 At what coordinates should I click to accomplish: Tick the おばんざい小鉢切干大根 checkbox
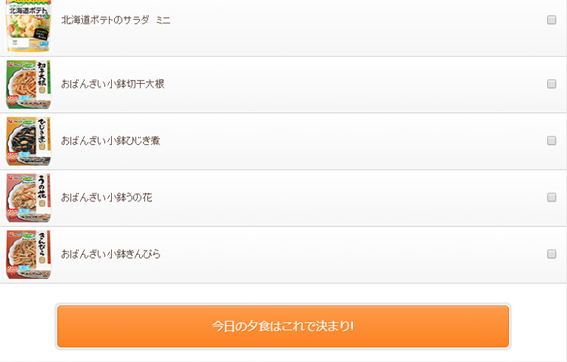coord(551,84)
